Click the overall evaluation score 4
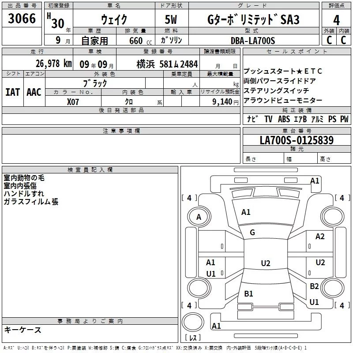The width and height of the screenshot is (353, 353). [337, 20]
